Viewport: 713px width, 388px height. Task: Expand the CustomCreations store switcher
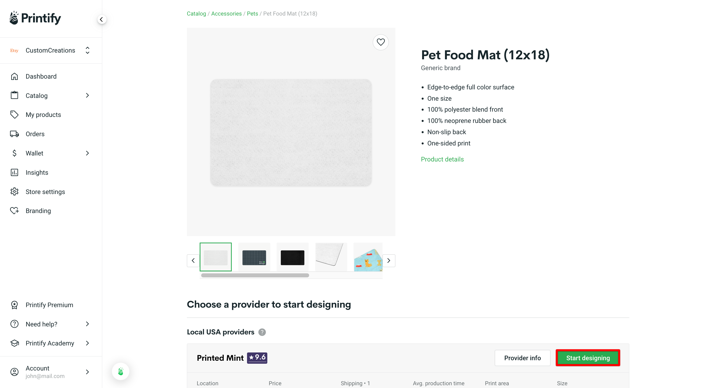coord(87,50)
